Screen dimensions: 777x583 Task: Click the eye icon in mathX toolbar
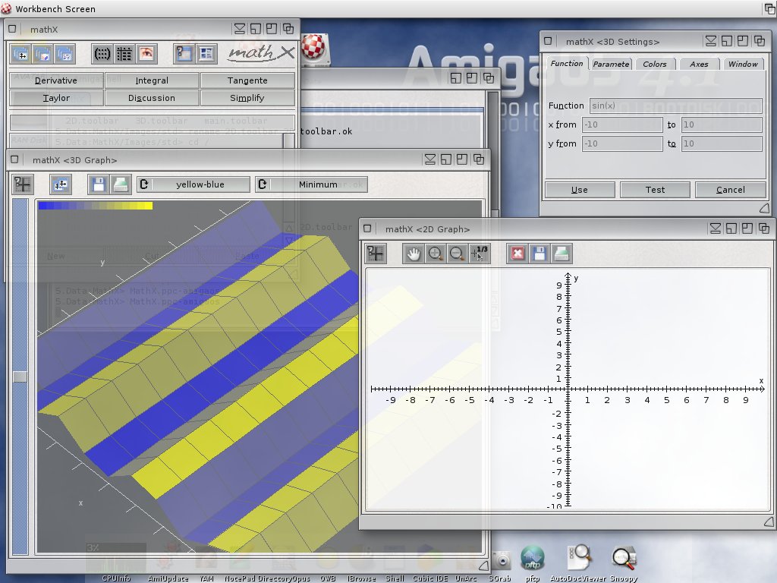tap(146, 54)
